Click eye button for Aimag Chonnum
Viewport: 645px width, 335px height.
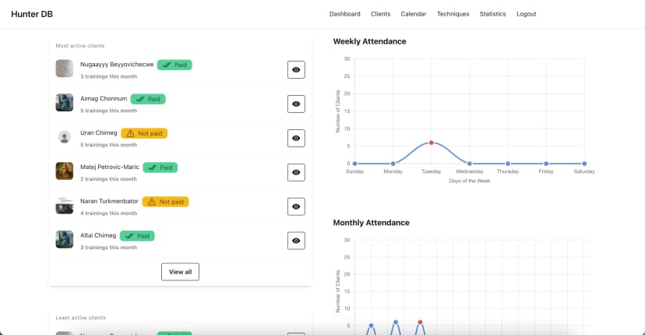(296, 104)
